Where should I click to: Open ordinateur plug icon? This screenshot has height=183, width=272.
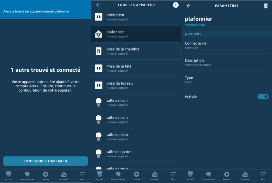99,17
